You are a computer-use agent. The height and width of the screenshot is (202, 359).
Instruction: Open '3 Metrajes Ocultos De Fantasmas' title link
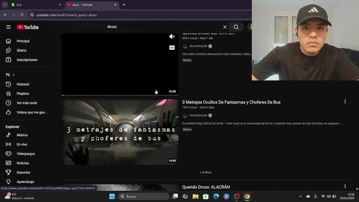[x=231, y=102]
